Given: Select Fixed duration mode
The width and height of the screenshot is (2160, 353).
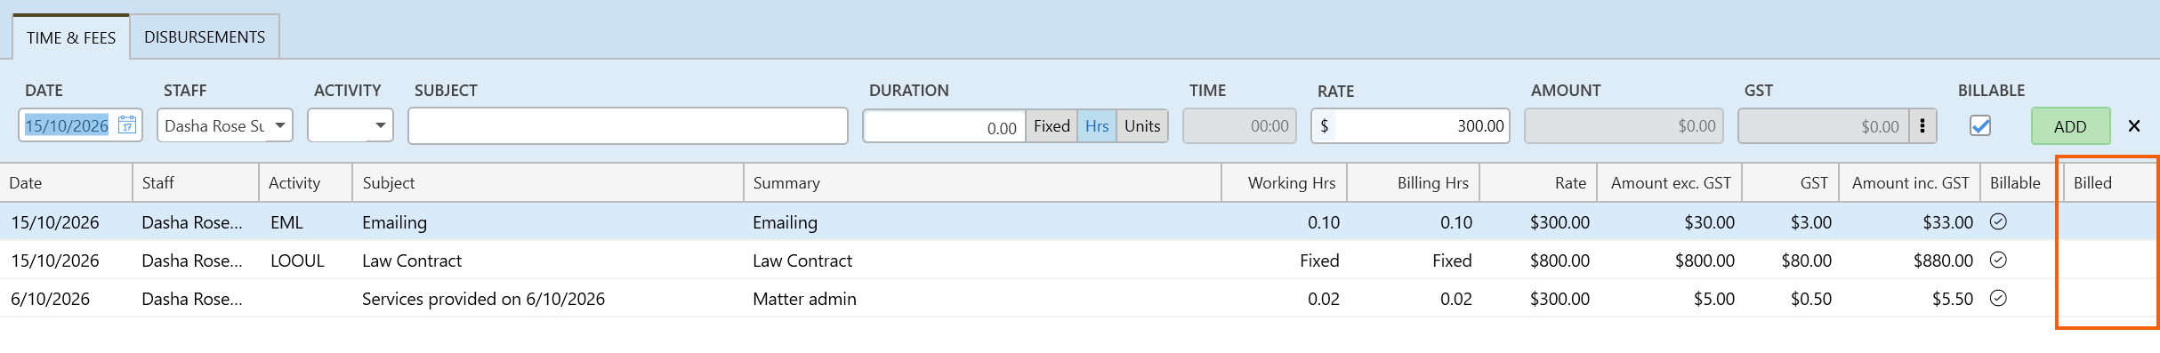Looking at the screenshot, I should [x=1052, y=126].
